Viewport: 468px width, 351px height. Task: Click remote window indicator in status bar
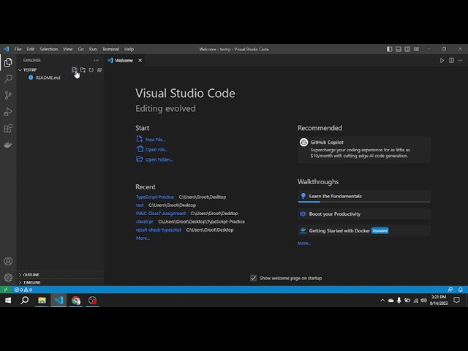pos(6,290)
